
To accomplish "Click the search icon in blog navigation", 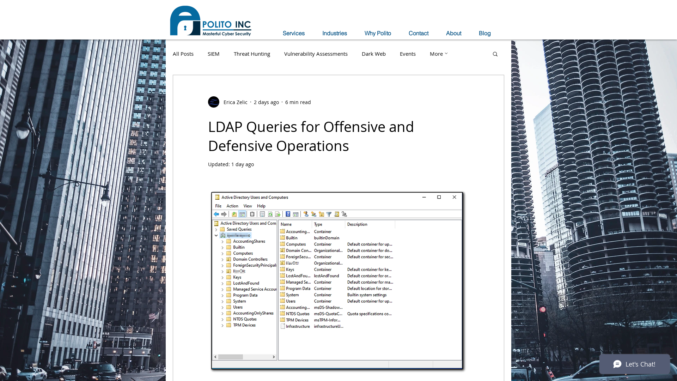I will pos(495,54).
